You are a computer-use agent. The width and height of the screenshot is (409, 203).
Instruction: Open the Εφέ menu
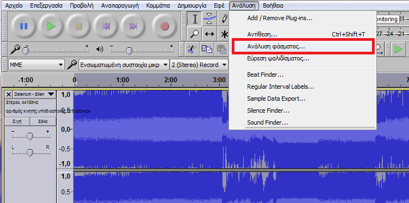[219, 5]
